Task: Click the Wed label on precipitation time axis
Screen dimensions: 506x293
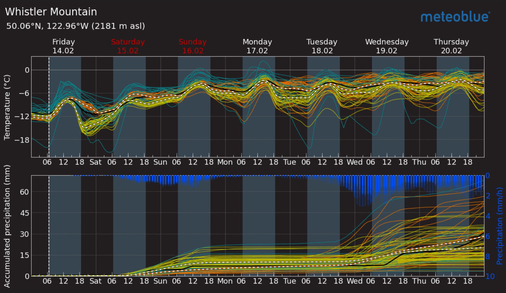Action: [354, 281]
